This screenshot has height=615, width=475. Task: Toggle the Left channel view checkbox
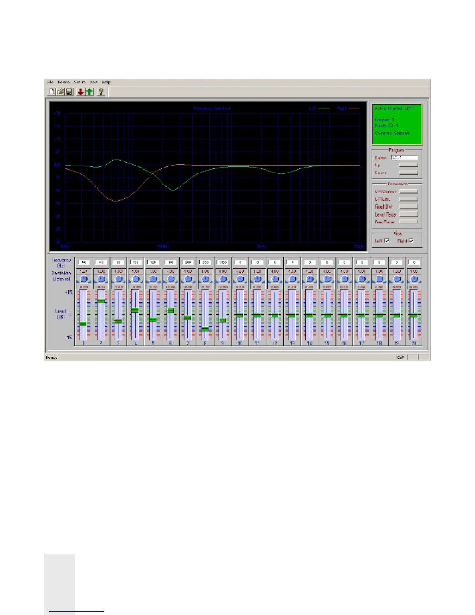(x=387, y=241)
